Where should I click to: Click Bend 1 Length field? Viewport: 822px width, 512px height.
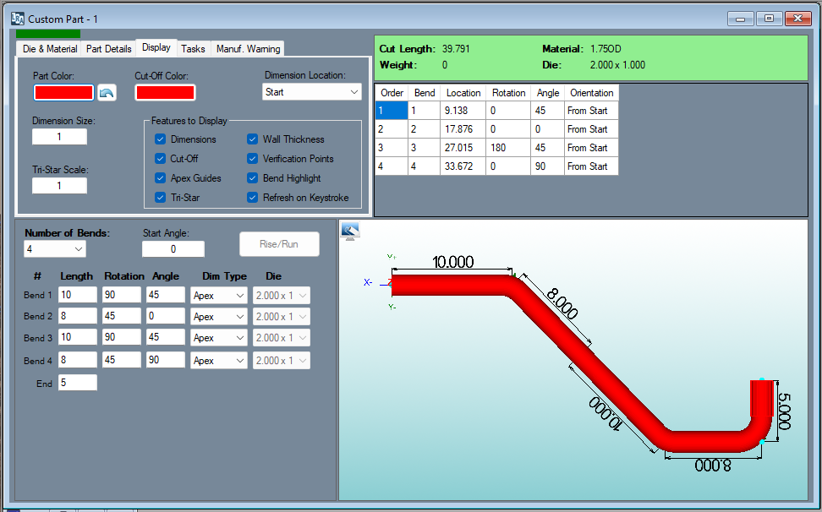pos(78,295)
